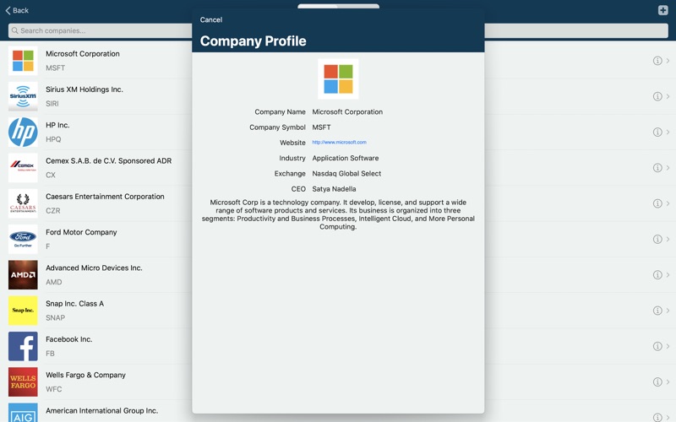Viewport: 676px width, 422px height.
Task: Select the Facebook logo icon
Action: coord(23,346)
